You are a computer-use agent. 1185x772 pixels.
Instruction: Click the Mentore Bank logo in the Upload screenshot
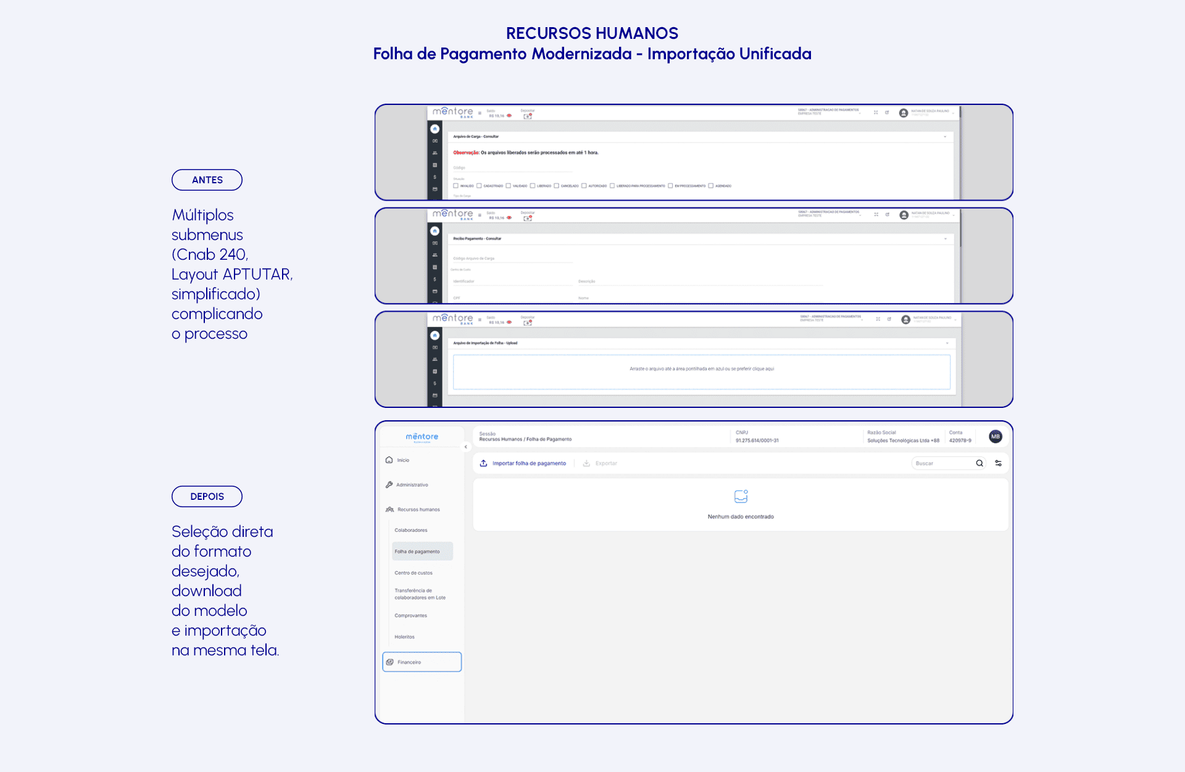[453, 318]
